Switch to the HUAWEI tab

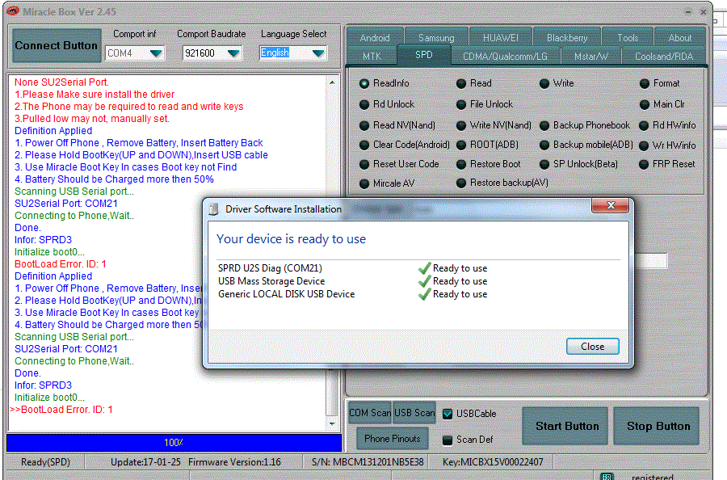tap(501, 38)
